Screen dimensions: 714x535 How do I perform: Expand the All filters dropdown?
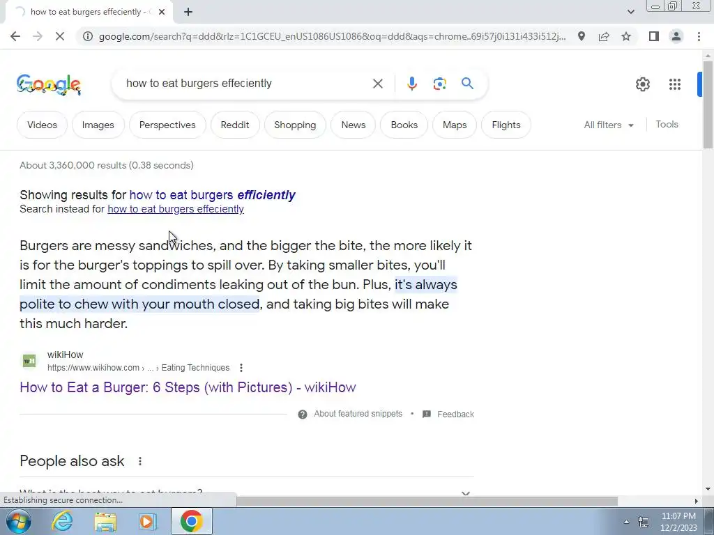click(609, 125)
